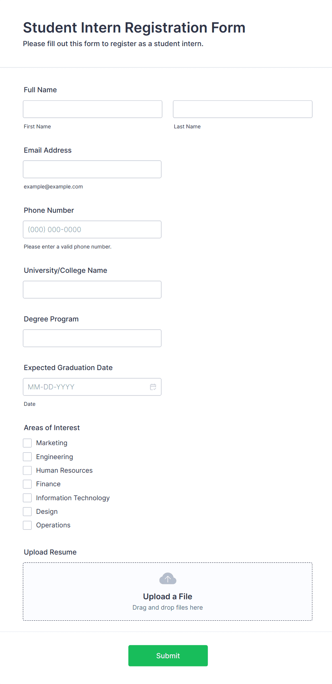Focus the Email Address field

92,169
